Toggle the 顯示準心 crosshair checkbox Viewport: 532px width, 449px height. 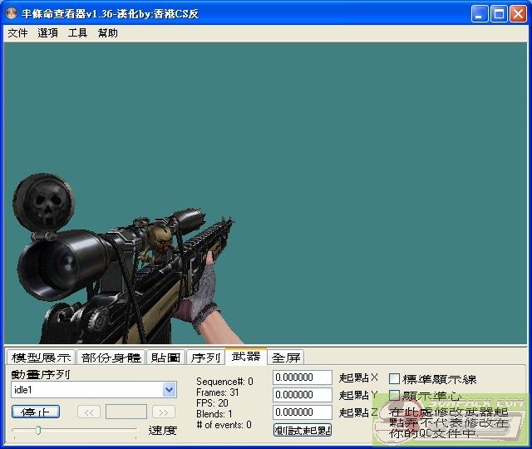395,396
